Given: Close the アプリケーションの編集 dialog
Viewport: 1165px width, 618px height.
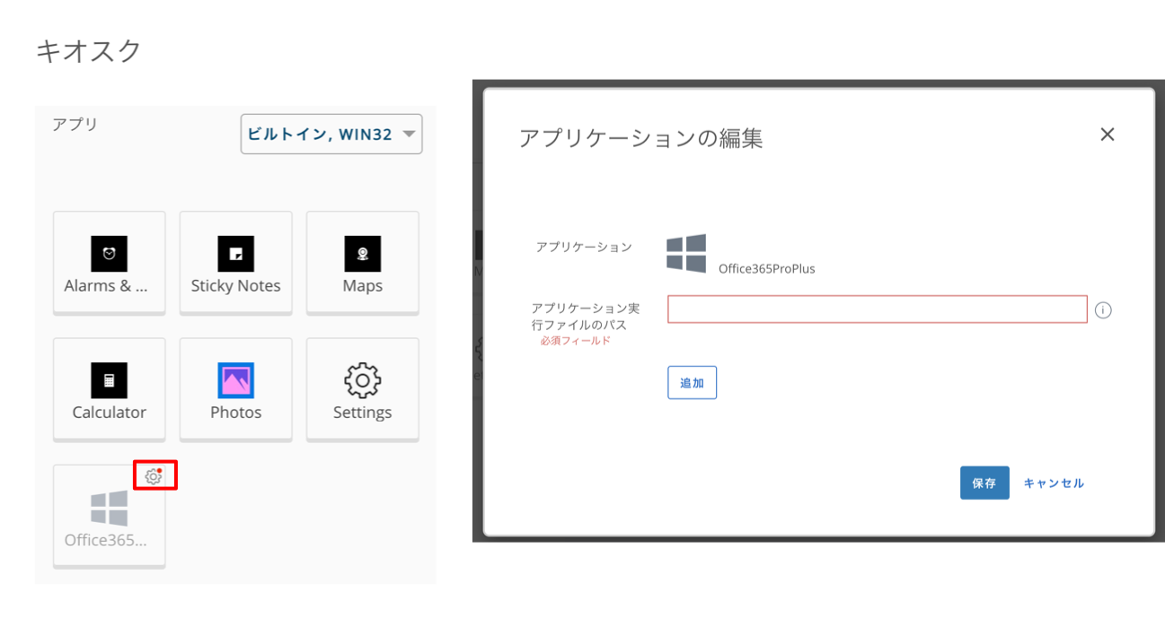Looking at the screenshot, I should 1107,135.
